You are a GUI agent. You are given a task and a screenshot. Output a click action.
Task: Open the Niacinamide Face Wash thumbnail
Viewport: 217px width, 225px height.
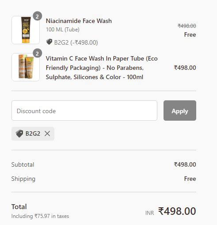[x=26, y=30]
